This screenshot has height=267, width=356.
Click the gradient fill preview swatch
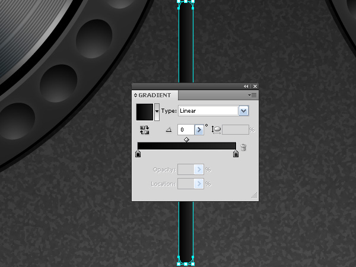(x=145, y=112)
